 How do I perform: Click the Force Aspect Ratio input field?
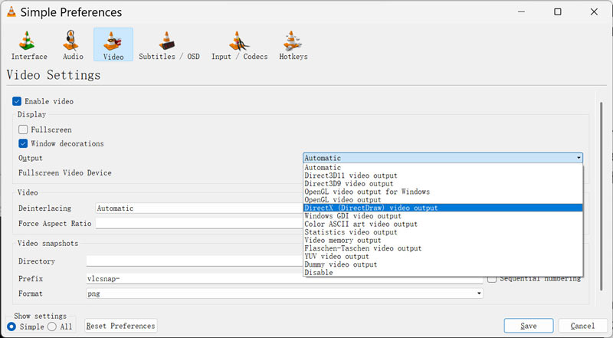point(199,223)
